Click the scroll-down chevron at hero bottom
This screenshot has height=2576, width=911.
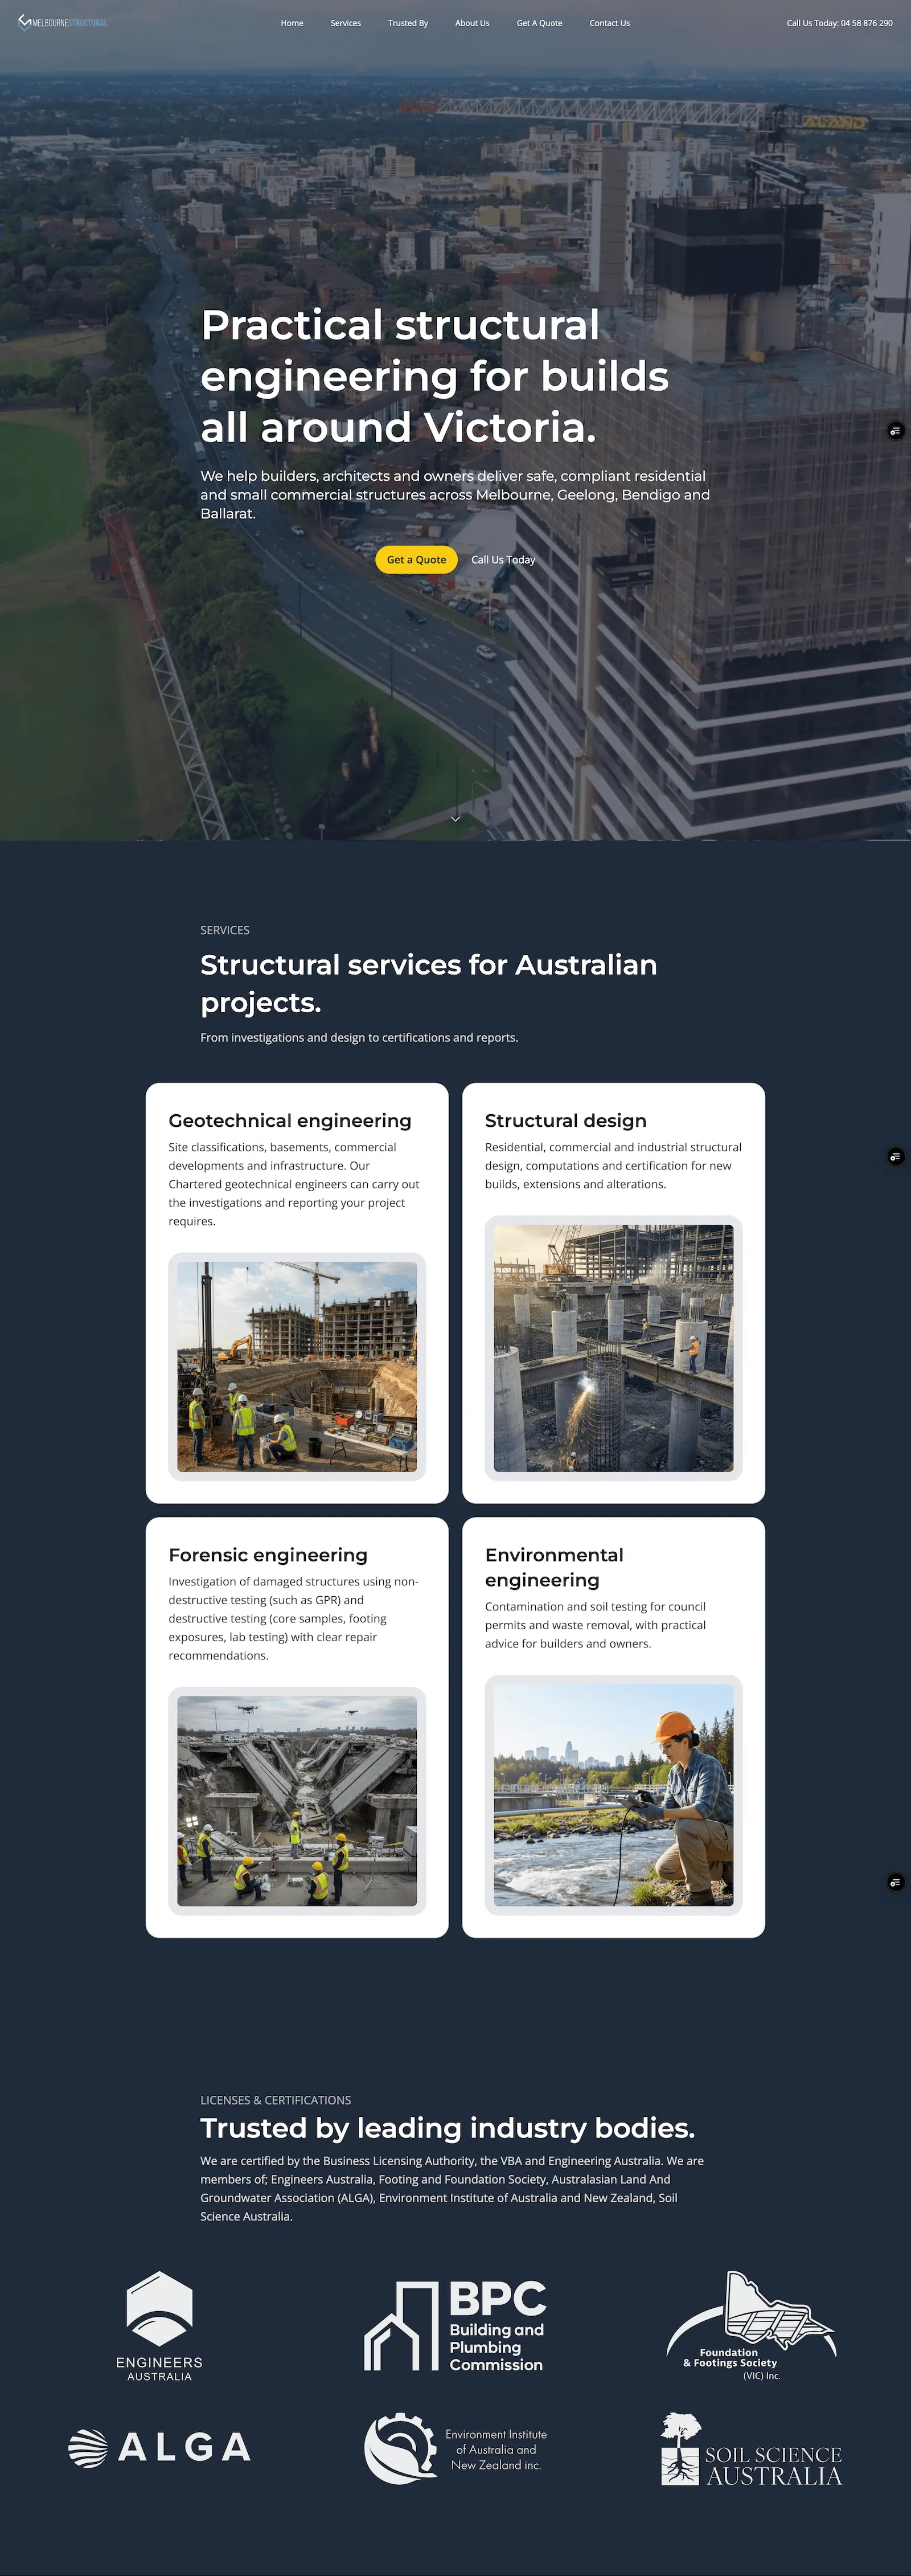pyautogui.click(x=455, y=818)
